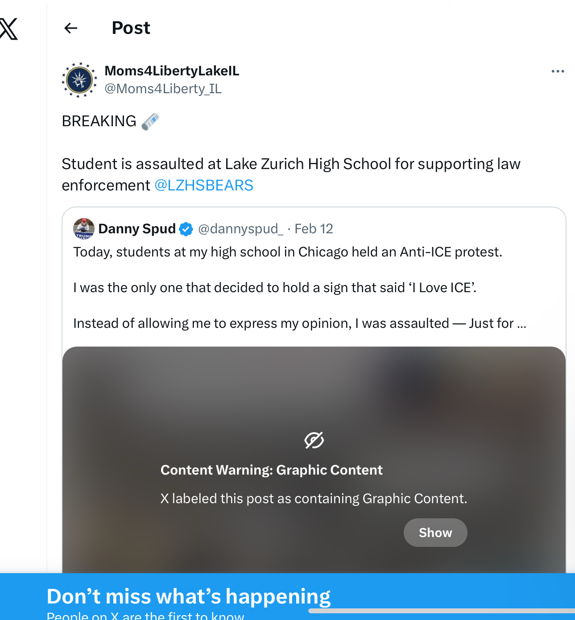Viewport: 575px width, 620px height.
Task: Click the Danny Spud display name
Action: [x=137, y=229]
